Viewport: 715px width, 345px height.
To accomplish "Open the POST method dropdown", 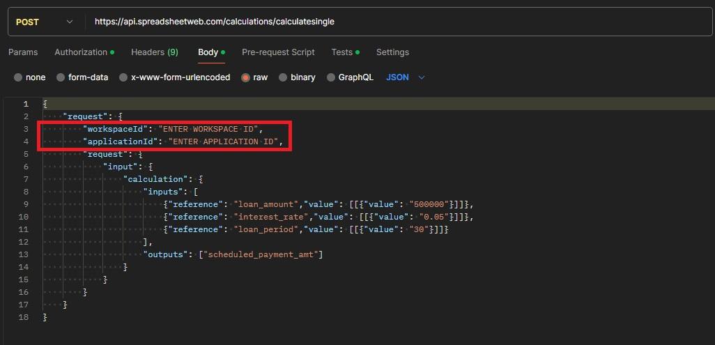I will point(44,22).
